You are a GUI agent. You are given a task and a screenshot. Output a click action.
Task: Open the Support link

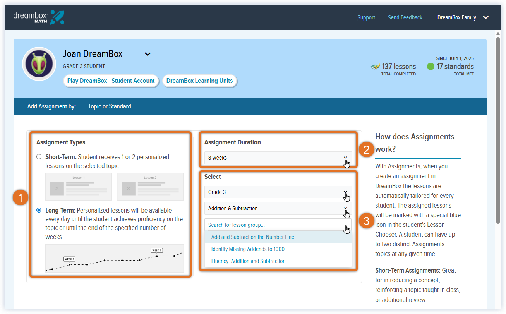point(366,17)
